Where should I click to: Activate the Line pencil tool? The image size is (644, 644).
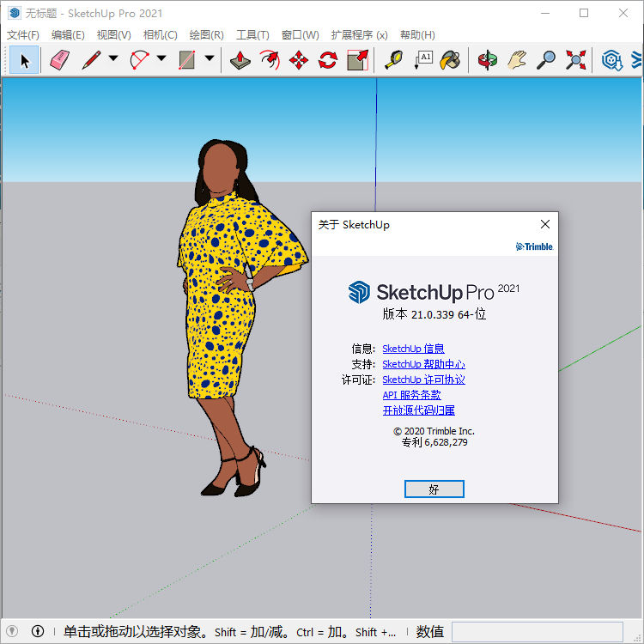92,60
